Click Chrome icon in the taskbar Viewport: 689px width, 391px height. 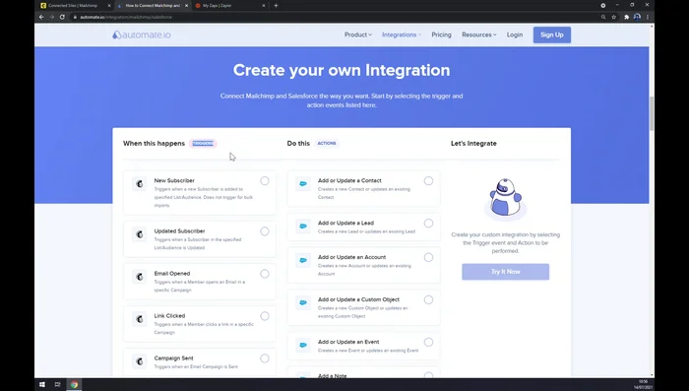74,384
